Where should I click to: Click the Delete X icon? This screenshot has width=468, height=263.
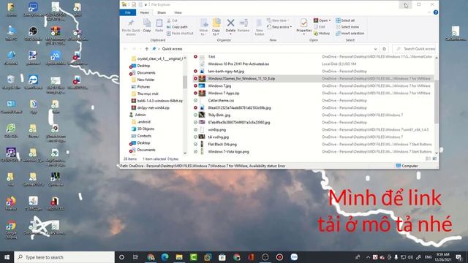230,23
